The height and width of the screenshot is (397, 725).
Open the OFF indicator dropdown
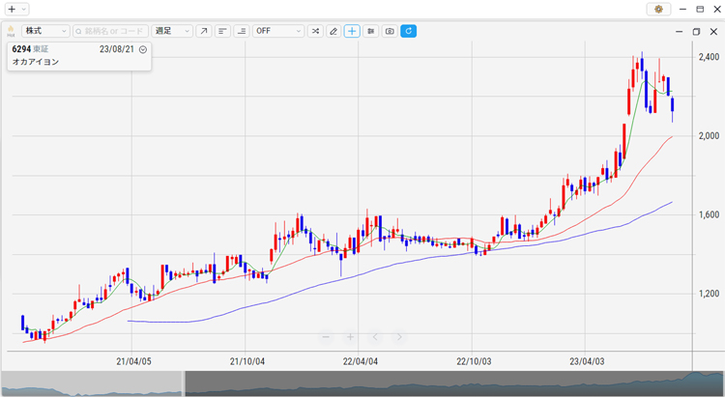click(x=278, y=31)
